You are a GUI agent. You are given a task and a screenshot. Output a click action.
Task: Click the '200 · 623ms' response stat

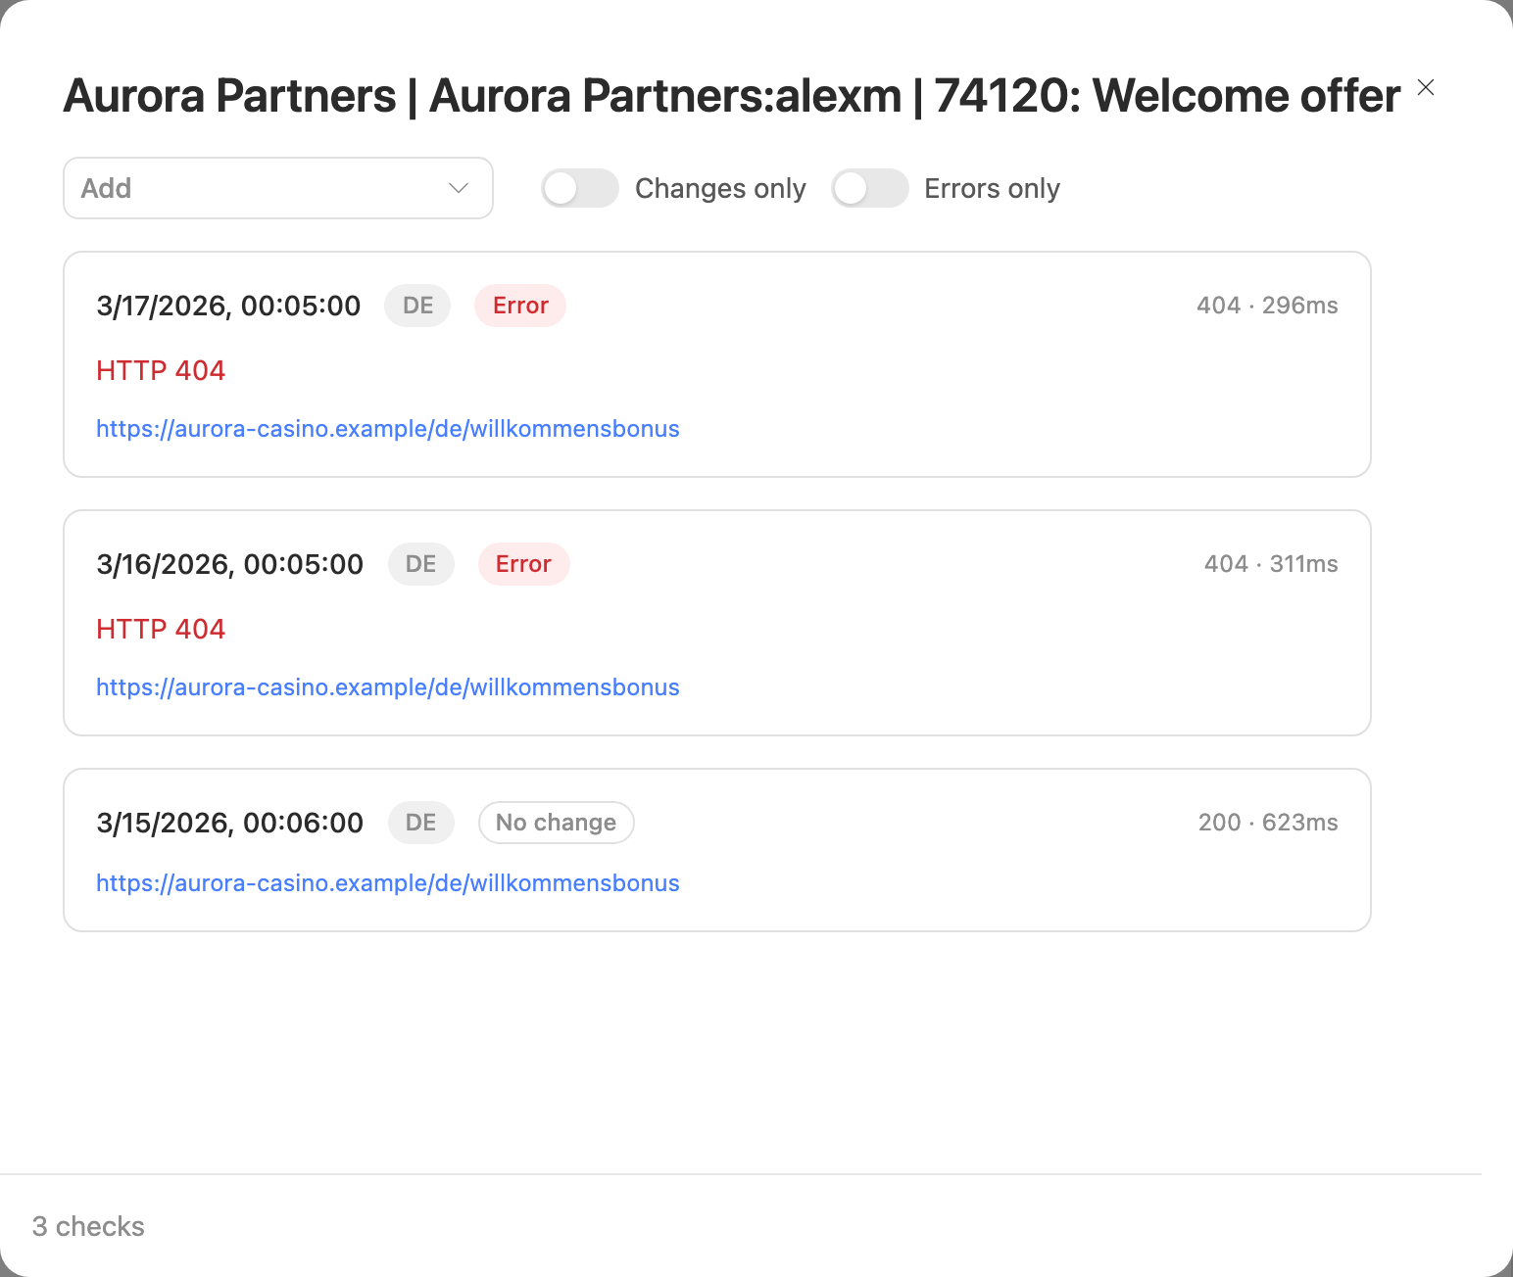1268,823
